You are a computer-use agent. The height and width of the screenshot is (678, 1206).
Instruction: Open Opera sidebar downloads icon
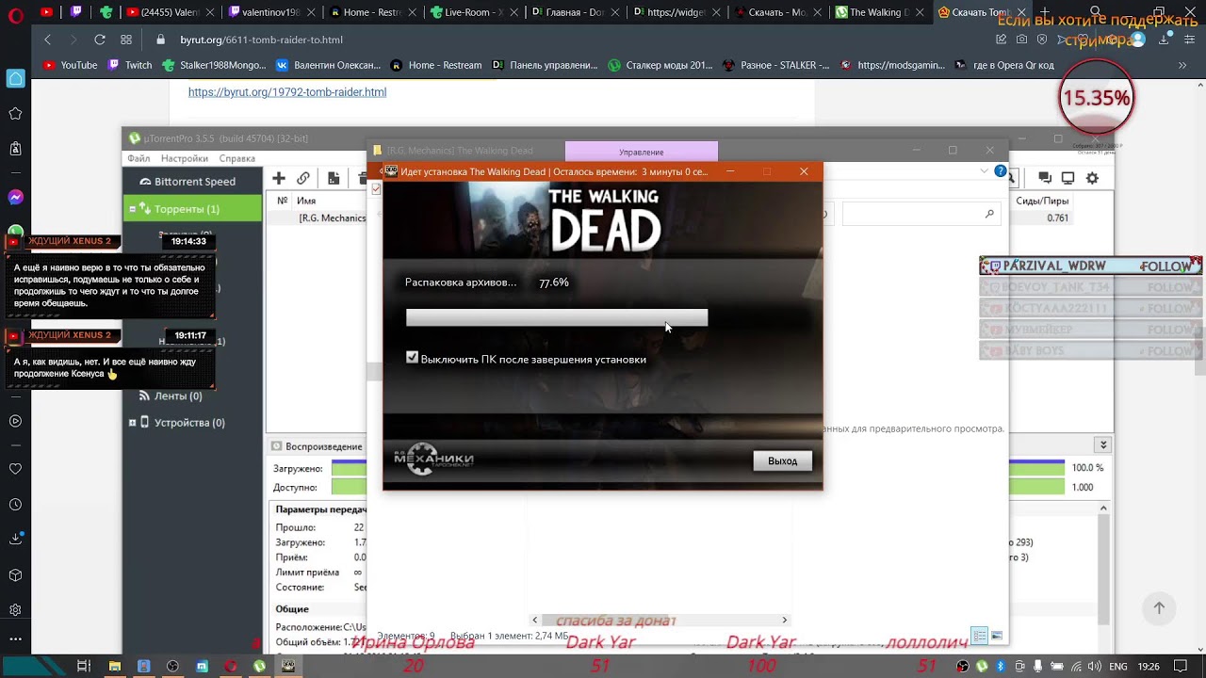click(15, 540)
